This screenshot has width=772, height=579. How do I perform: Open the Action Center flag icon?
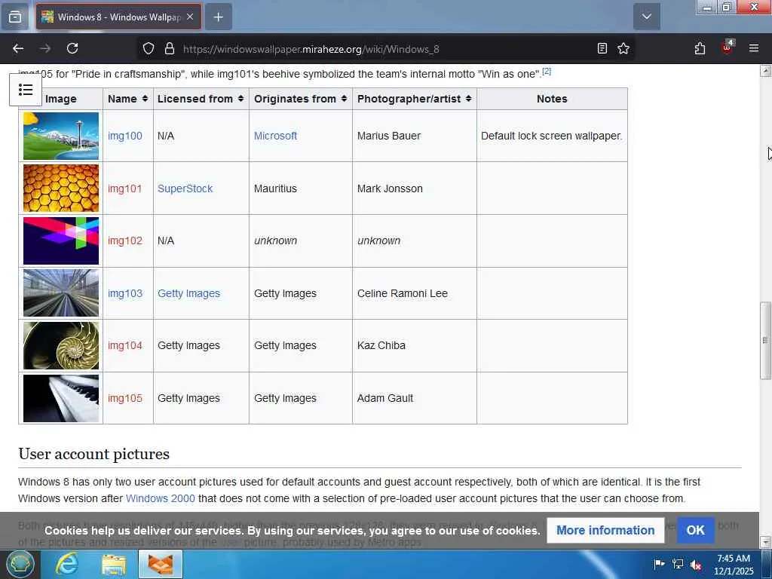coord(659,564)
